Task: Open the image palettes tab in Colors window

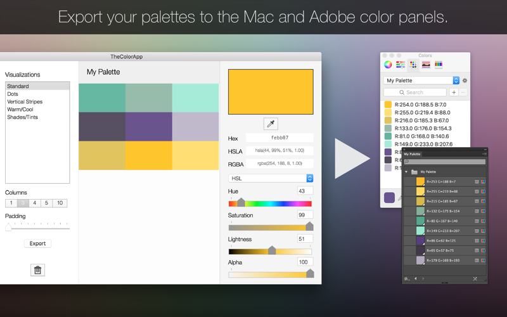Action: point(426,65)
